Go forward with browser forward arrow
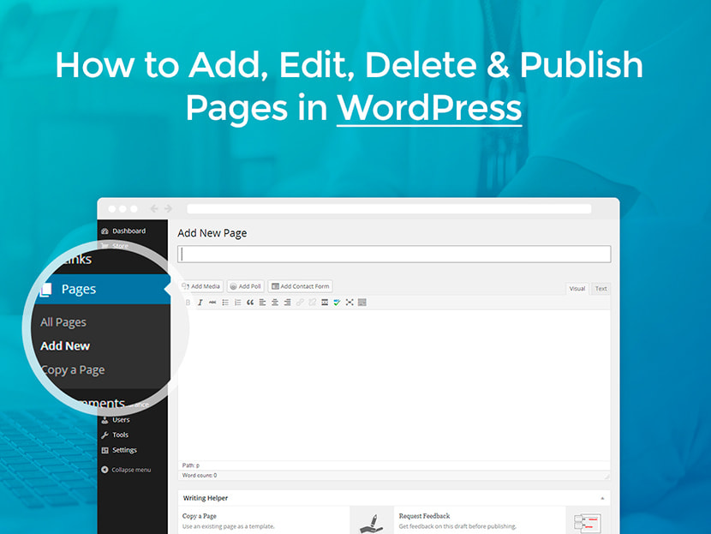The height and width of the screenshot is (534, 711). [x=168, y=208]
